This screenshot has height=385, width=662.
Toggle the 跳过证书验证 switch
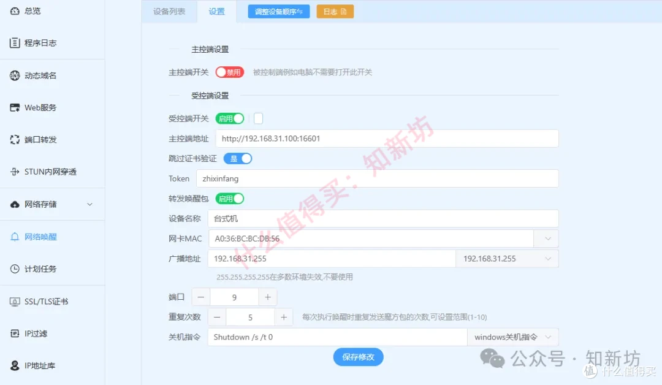[238, 159]
